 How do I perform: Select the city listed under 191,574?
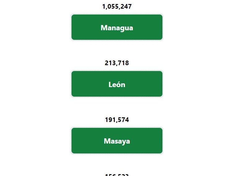click(x=117, y=141)
